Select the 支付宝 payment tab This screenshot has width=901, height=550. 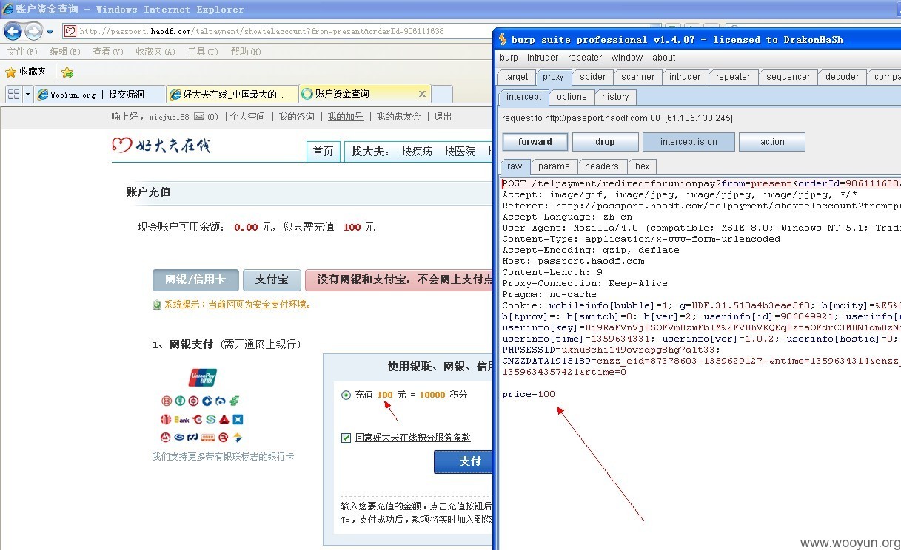point(272,279)
